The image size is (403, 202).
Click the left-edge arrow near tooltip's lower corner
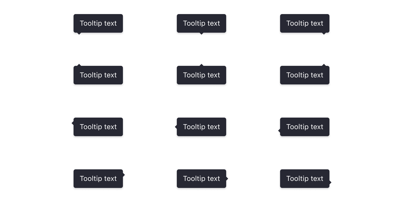point(279,131)
